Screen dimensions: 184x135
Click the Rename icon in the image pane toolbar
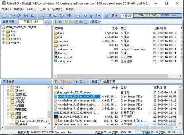pos(69,22)
